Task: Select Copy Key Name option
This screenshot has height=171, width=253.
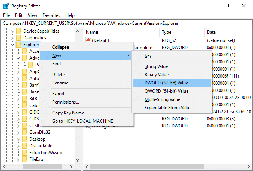Action: pos(68,113)
